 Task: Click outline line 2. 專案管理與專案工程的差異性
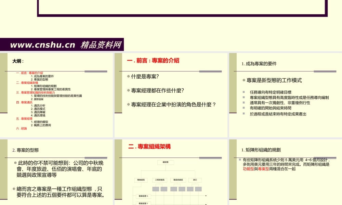click(51, 89)
